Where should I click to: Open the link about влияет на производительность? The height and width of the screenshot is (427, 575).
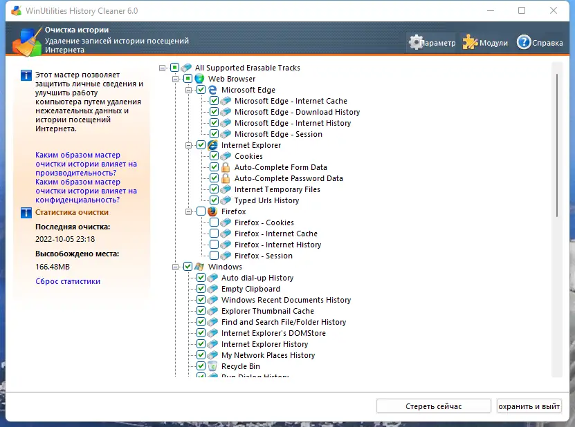click(86, 164)
